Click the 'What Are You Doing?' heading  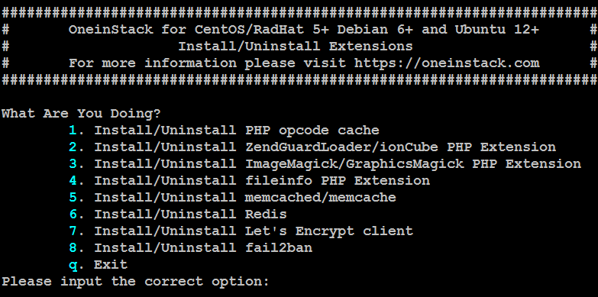point(81,114)
